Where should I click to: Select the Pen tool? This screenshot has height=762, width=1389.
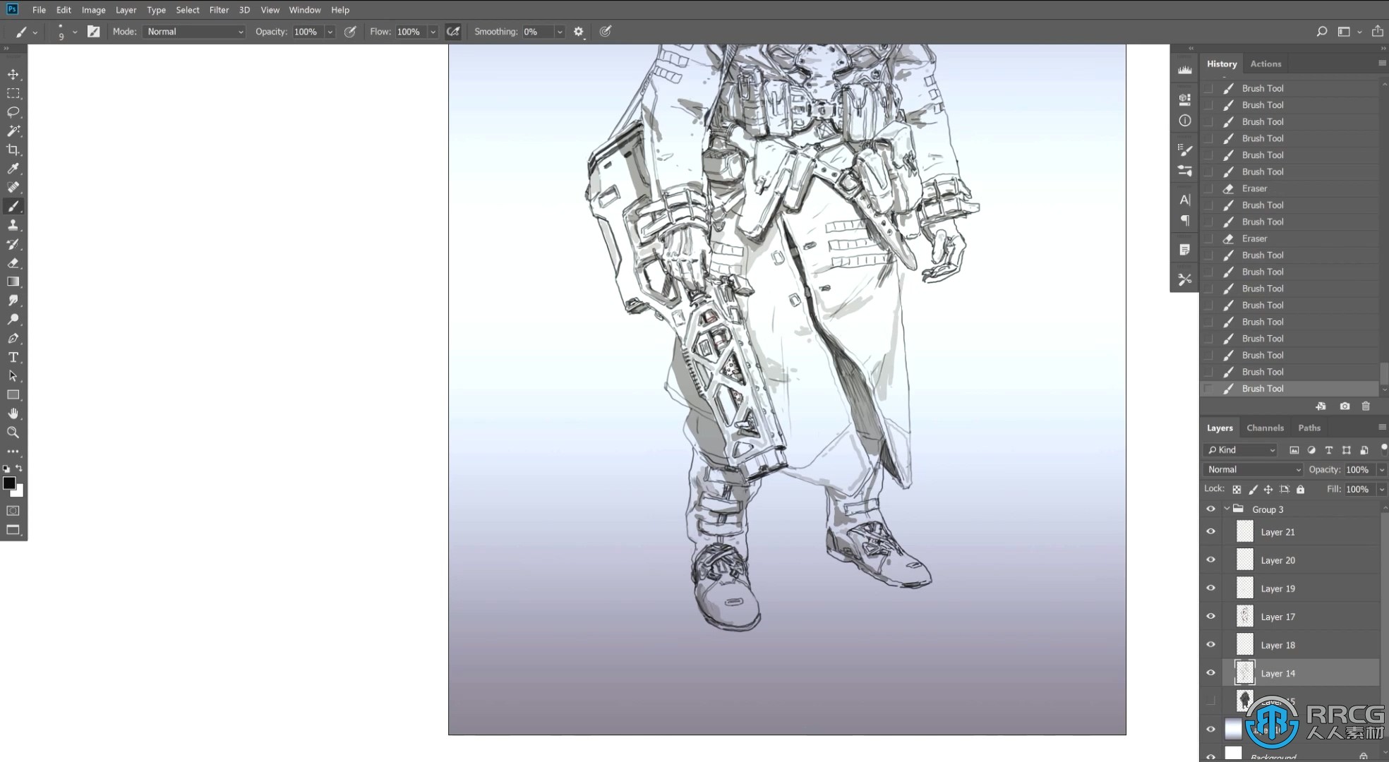pyautogui.click(x=13, y=338)
